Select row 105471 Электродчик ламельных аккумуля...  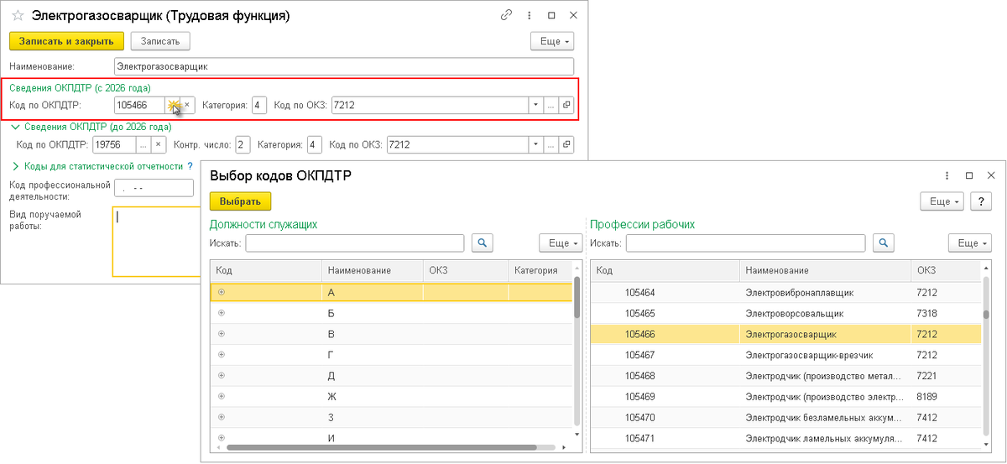tap(785, 437)
